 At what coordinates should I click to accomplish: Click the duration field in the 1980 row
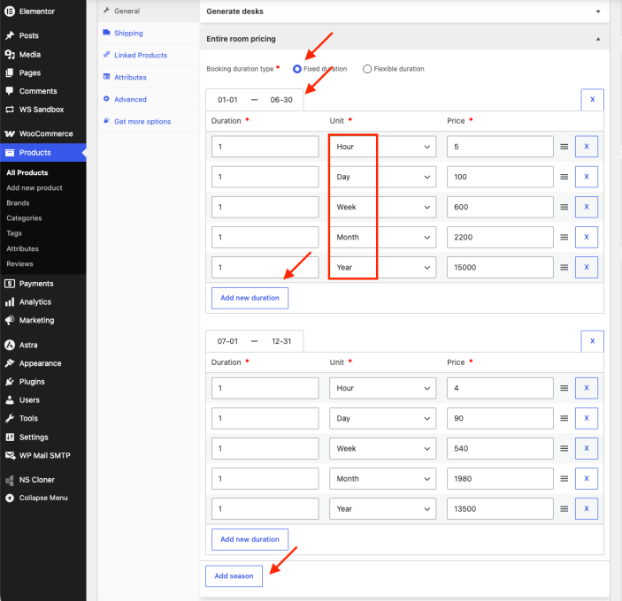click(265, 478)
